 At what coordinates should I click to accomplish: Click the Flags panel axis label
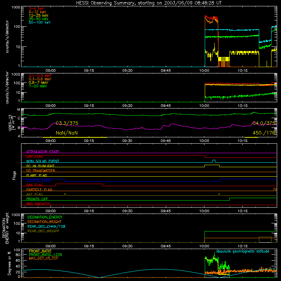14,175
